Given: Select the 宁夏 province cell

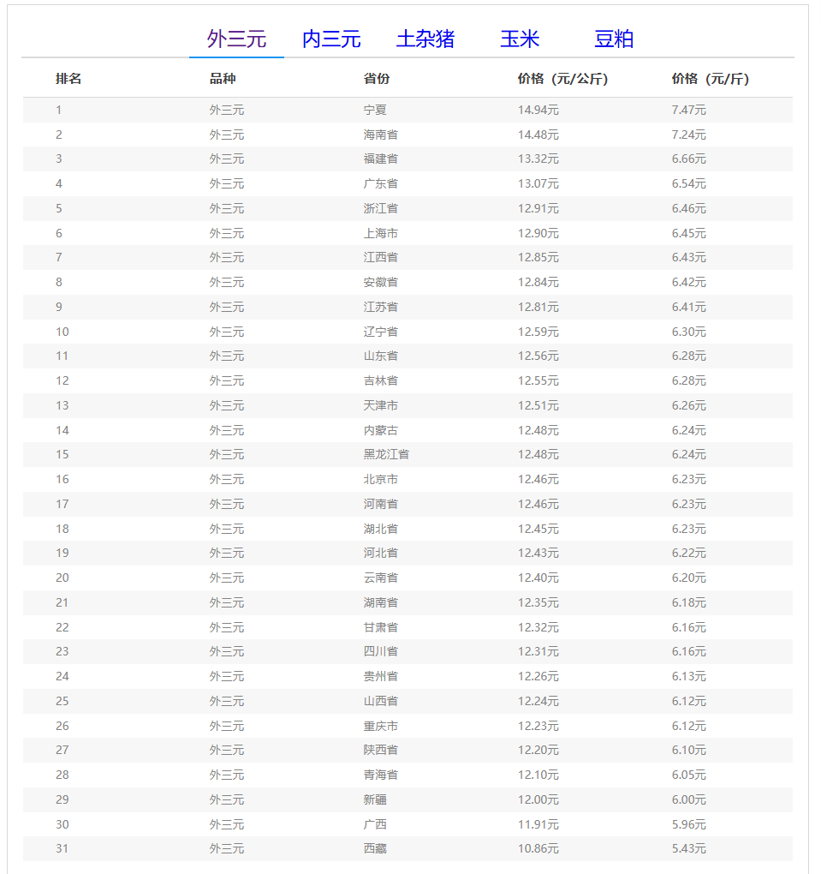Looking at the screenshot, I should click(375, 110).
